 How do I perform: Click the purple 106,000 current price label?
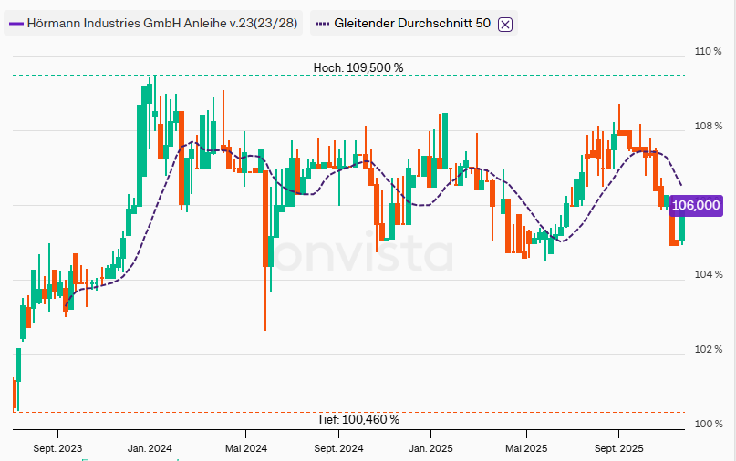tap(696, 206)
